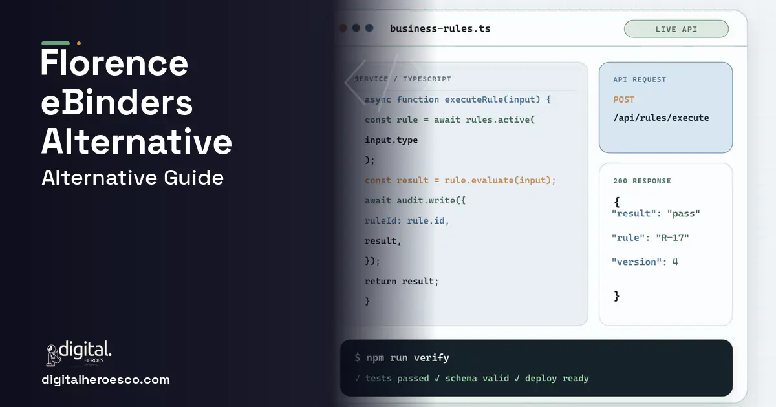Click the API REQUEST panel header

click(x=640, y=79)
